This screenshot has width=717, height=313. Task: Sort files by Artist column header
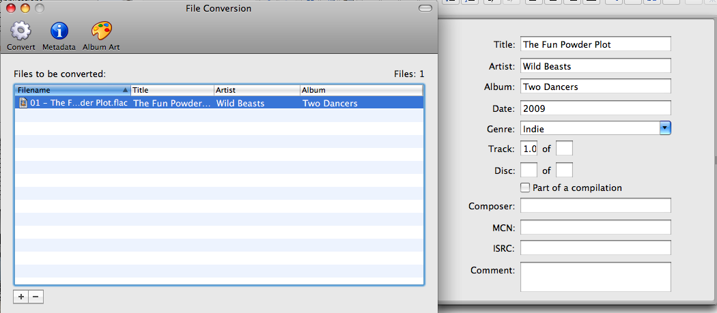coord(256,90)
